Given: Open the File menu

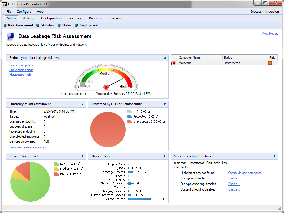Looking at the screenshot, I should tap(9, 12).
